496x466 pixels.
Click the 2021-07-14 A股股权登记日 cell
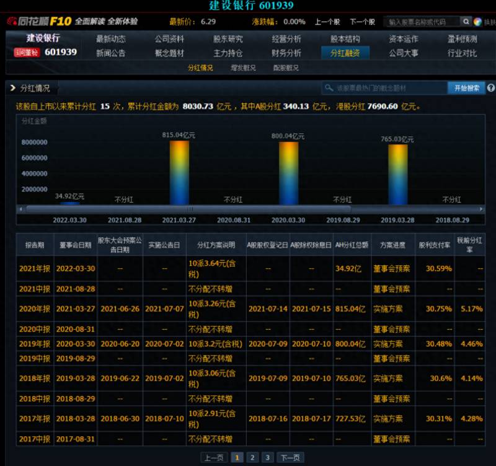[268, 309]
